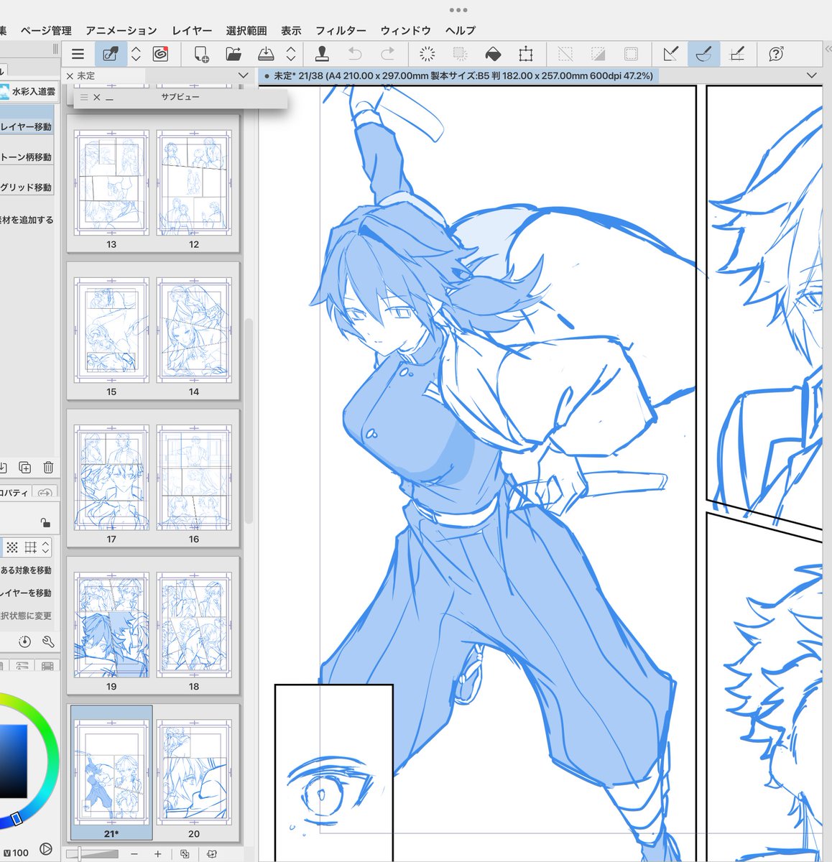The height and width of the screenshot is (862, 832).
Task: Open file with folder icon
Action: pyautogui.click(x=234, y=54)
